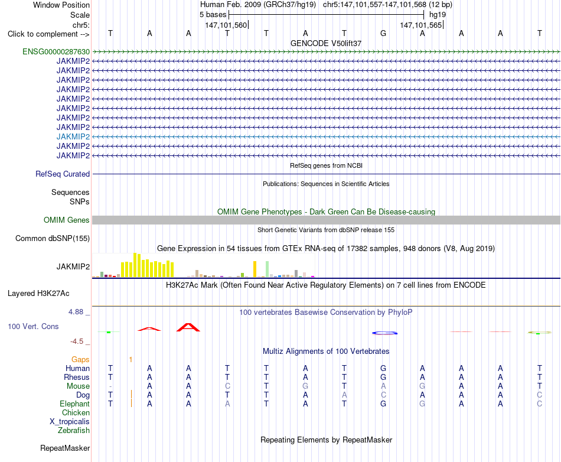This screenshot has height=462, width=561.
Task: Click the blue G glyph in the PhyloP track
Action: click(x=384, y=333)
